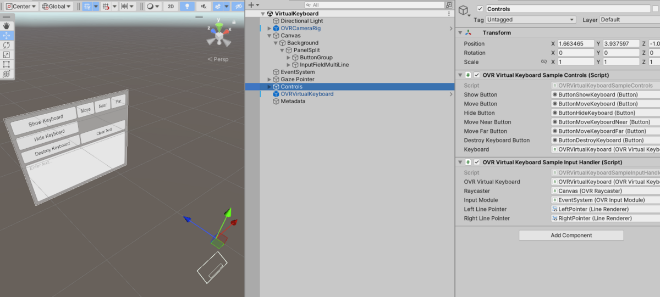Click the gizmo rotation lock icon
660x297 pixels.
[x=234, y=21]
